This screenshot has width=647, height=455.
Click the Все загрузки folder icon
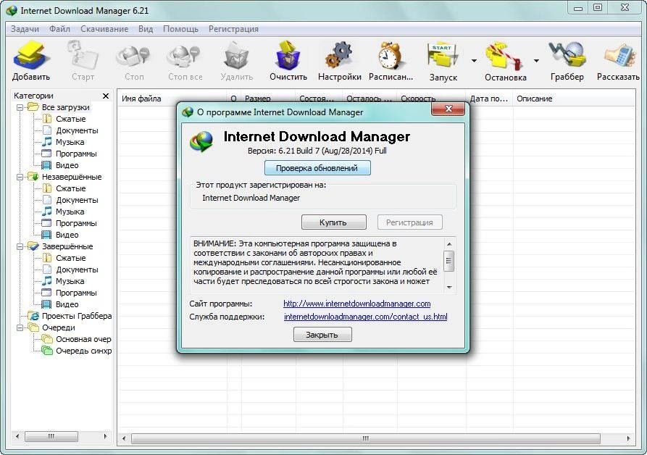tap(33, 107)
